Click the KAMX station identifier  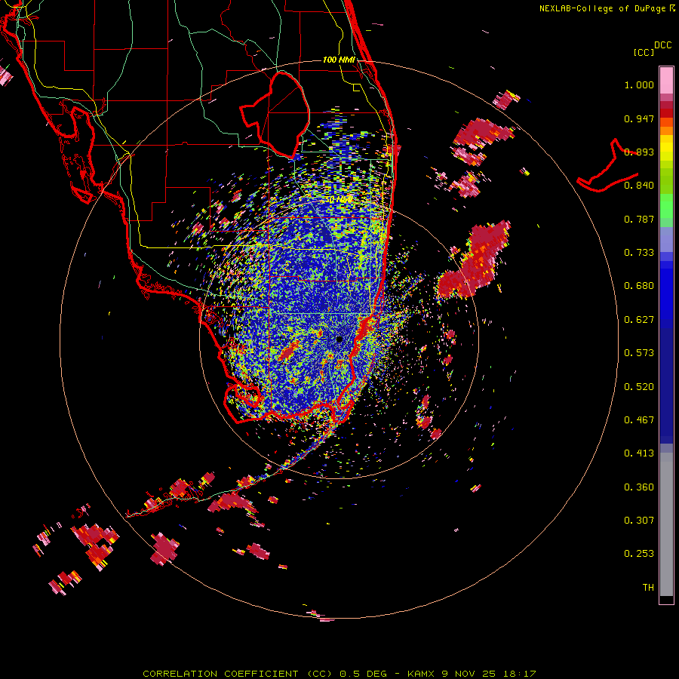click(422, 674)
